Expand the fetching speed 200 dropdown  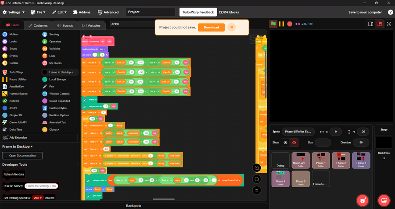pyautogui.click(x=37, y=198)
